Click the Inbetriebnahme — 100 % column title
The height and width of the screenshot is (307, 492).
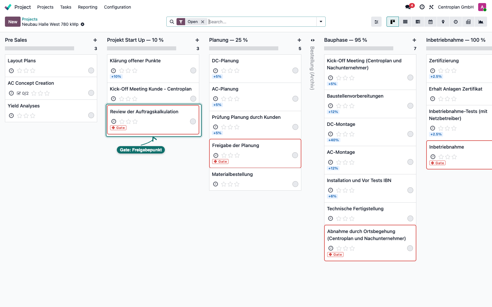pyautogui.click(x=456, y=40)
